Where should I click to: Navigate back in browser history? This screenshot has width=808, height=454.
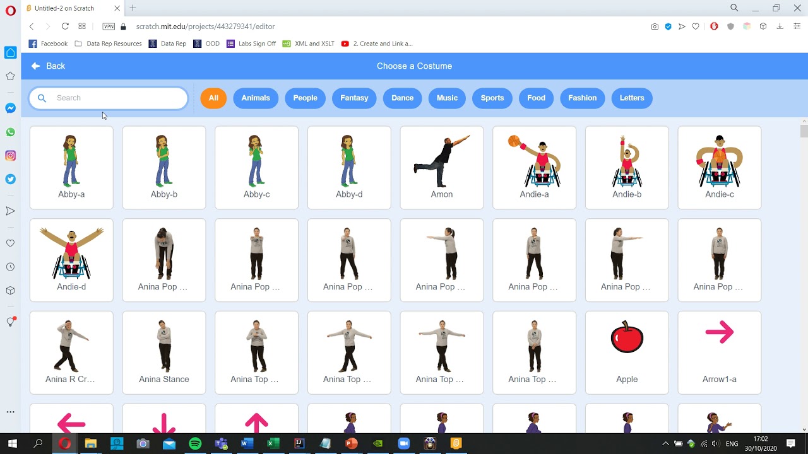point(32,26)
